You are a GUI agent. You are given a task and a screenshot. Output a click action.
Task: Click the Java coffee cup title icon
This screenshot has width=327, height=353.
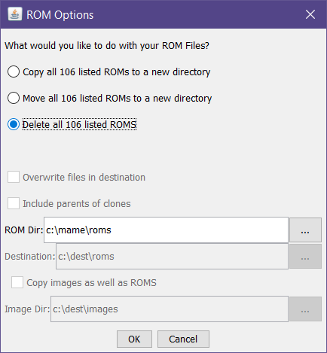[x=14, y=14]
